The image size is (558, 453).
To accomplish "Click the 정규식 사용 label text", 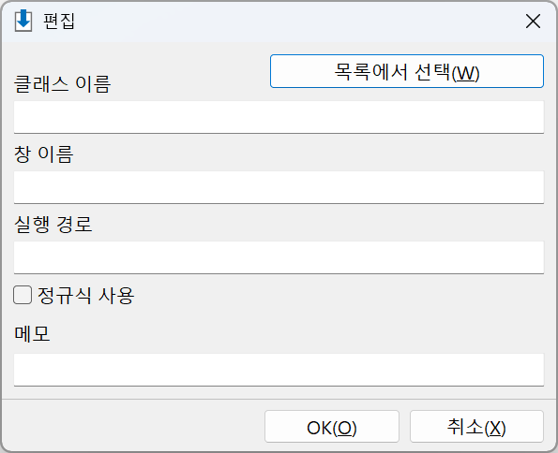I will 85,295.
